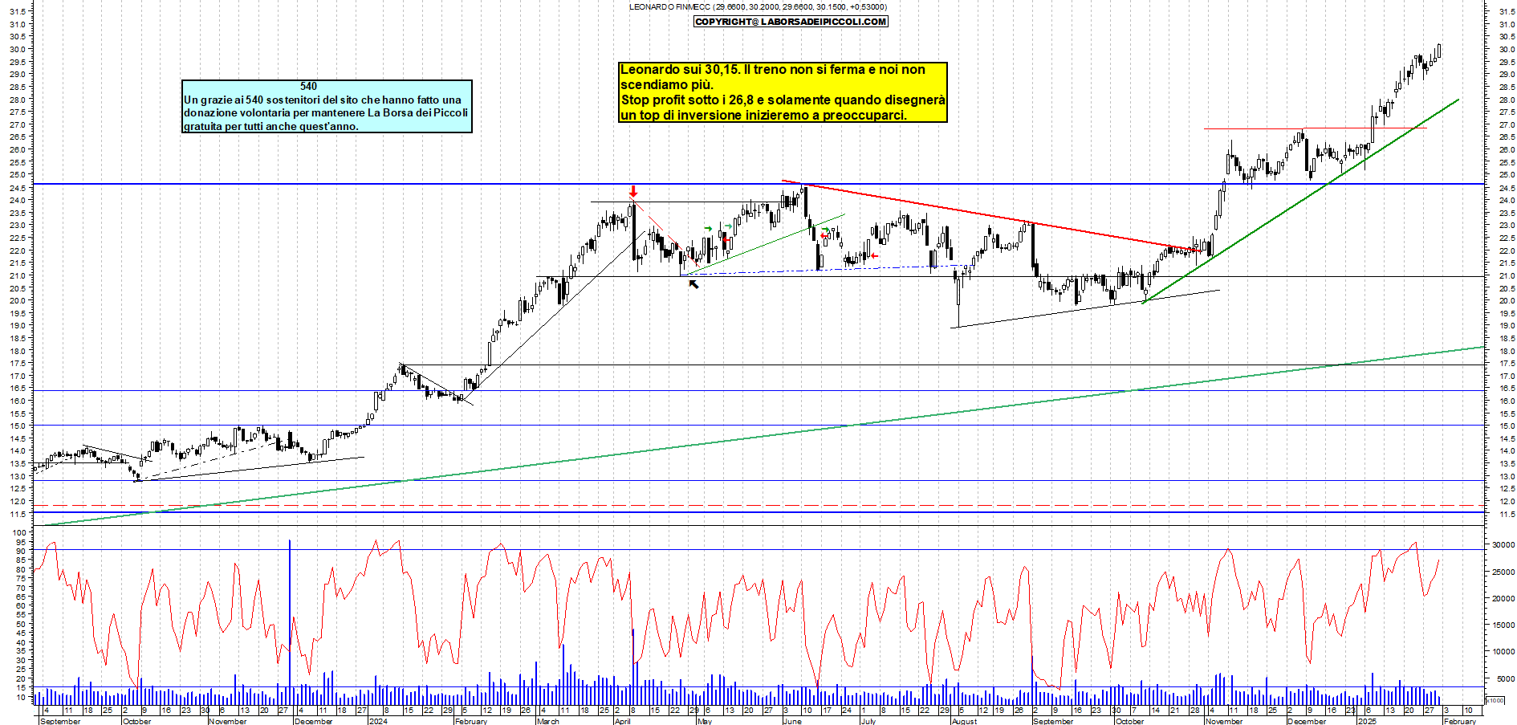Click the 'x1000' volume multiplier label
This screenshot has height=725, width=1517.
[x=1495, y=700]
